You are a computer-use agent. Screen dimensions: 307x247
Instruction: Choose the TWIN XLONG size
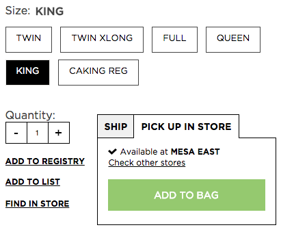(102, 40)
